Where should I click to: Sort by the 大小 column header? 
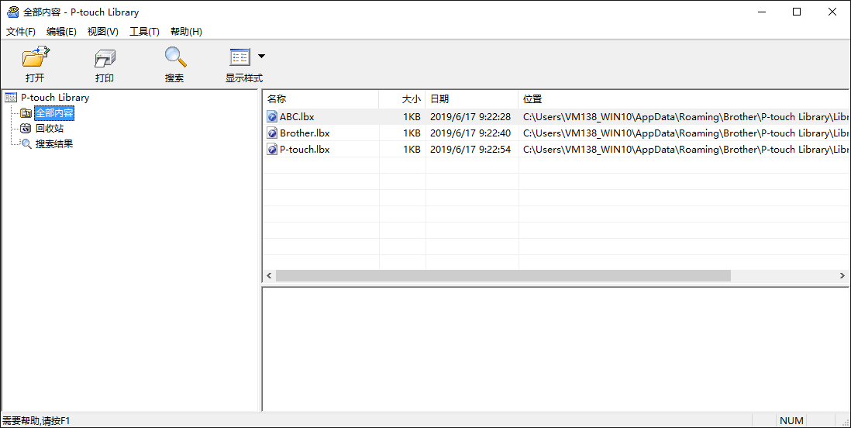click(402, 98)
